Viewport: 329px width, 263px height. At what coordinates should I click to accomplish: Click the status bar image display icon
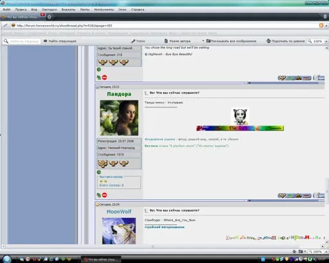(x=301, y=251)
